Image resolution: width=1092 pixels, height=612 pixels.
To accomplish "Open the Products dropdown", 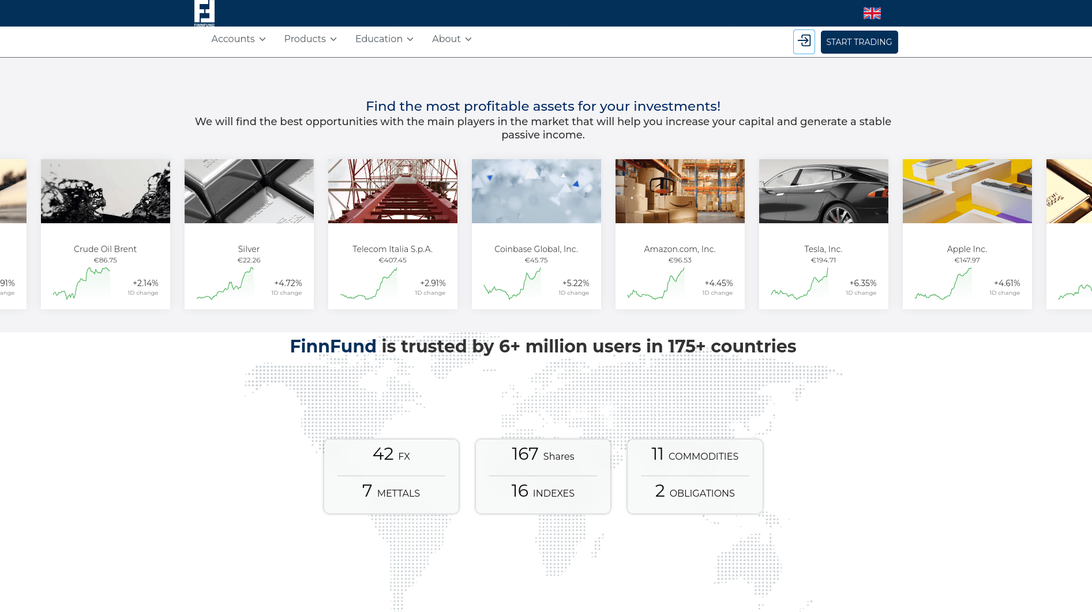I will [310, 39].
